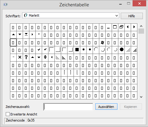Select the bold backslash-lines glyph in row five

tap(64, 58)
